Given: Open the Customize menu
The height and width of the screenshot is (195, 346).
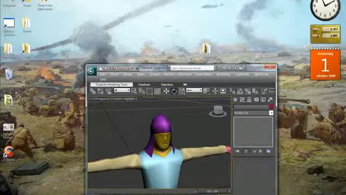Looking at the screenshot, I should point(242,75).
